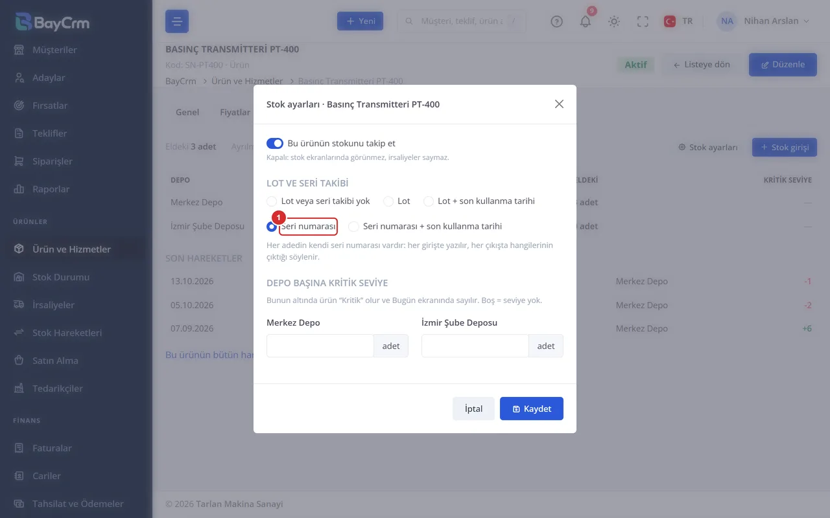Open 'Ürün ve Hizmetler' breadcrumb link

pos(247,82)
